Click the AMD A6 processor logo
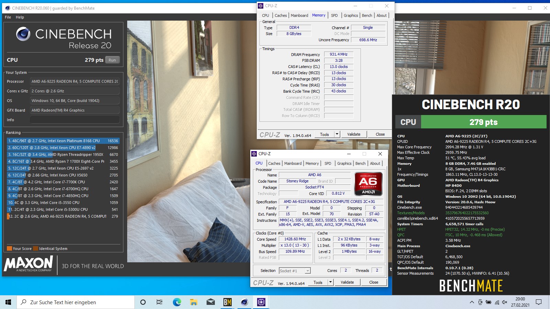550x309 pixels. (368, 184)
